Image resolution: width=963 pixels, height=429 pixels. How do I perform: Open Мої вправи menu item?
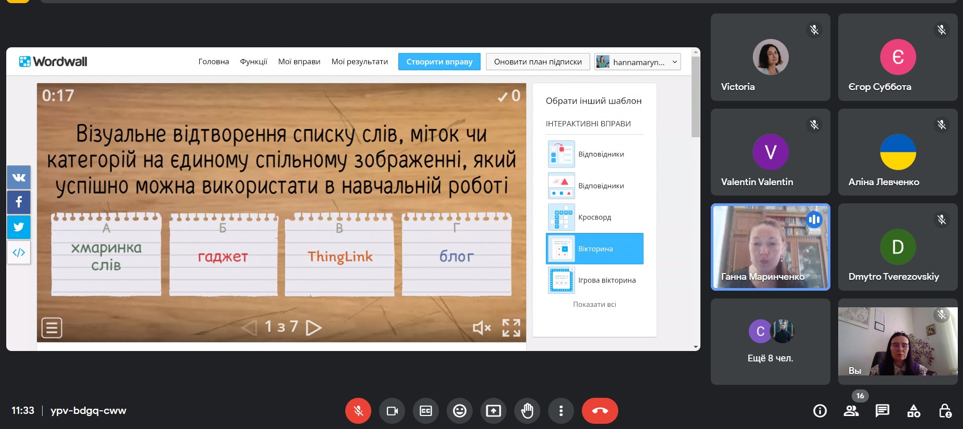click(x=299, y=61)
